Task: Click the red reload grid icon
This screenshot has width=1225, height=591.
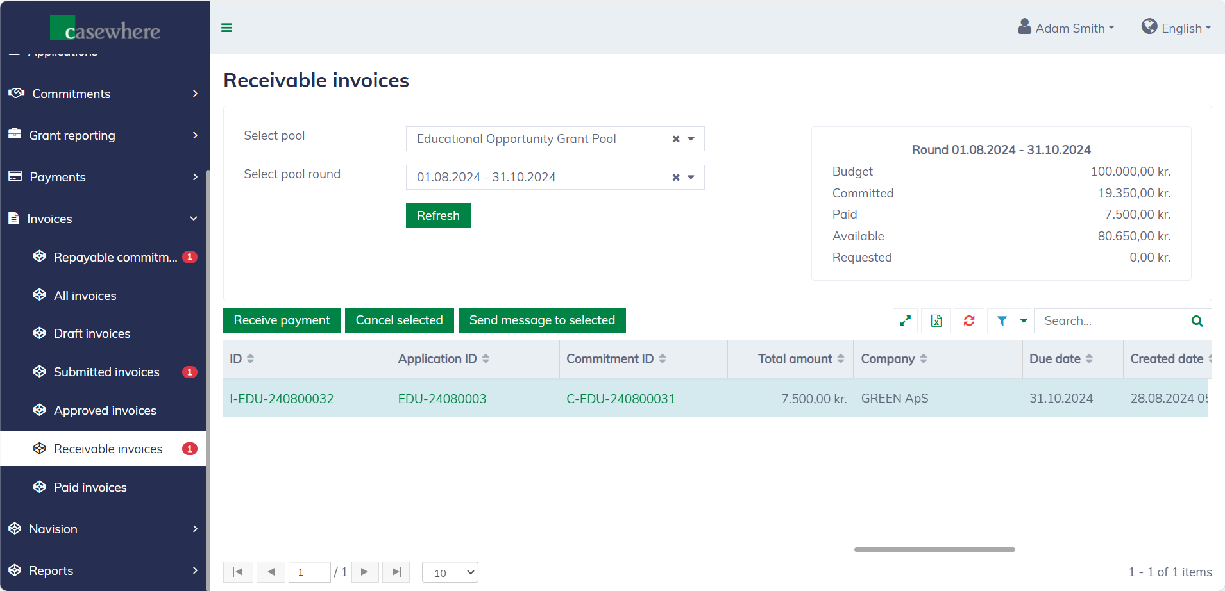Action: point(969,320)
